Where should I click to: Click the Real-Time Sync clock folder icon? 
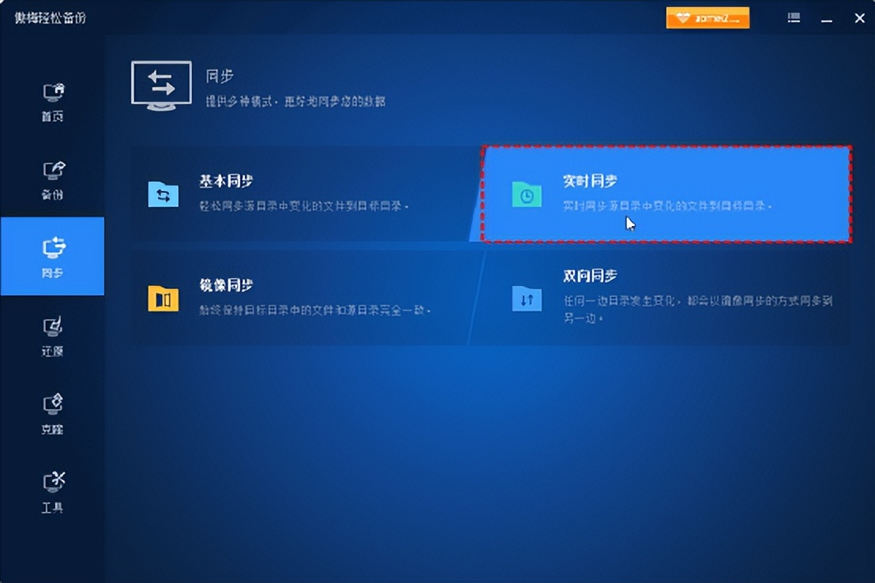point(526,194)
